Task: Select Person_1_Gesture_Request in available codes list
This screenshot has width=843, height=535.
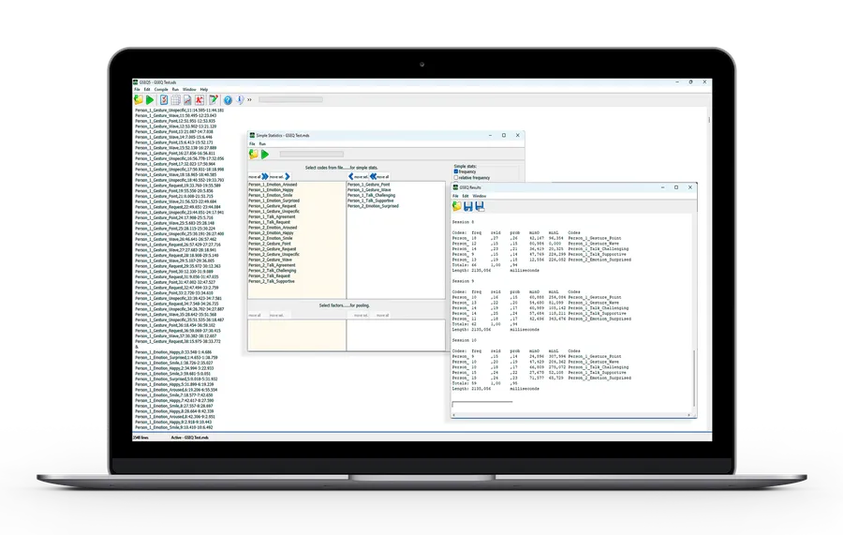Action: (x=272, y=206)
